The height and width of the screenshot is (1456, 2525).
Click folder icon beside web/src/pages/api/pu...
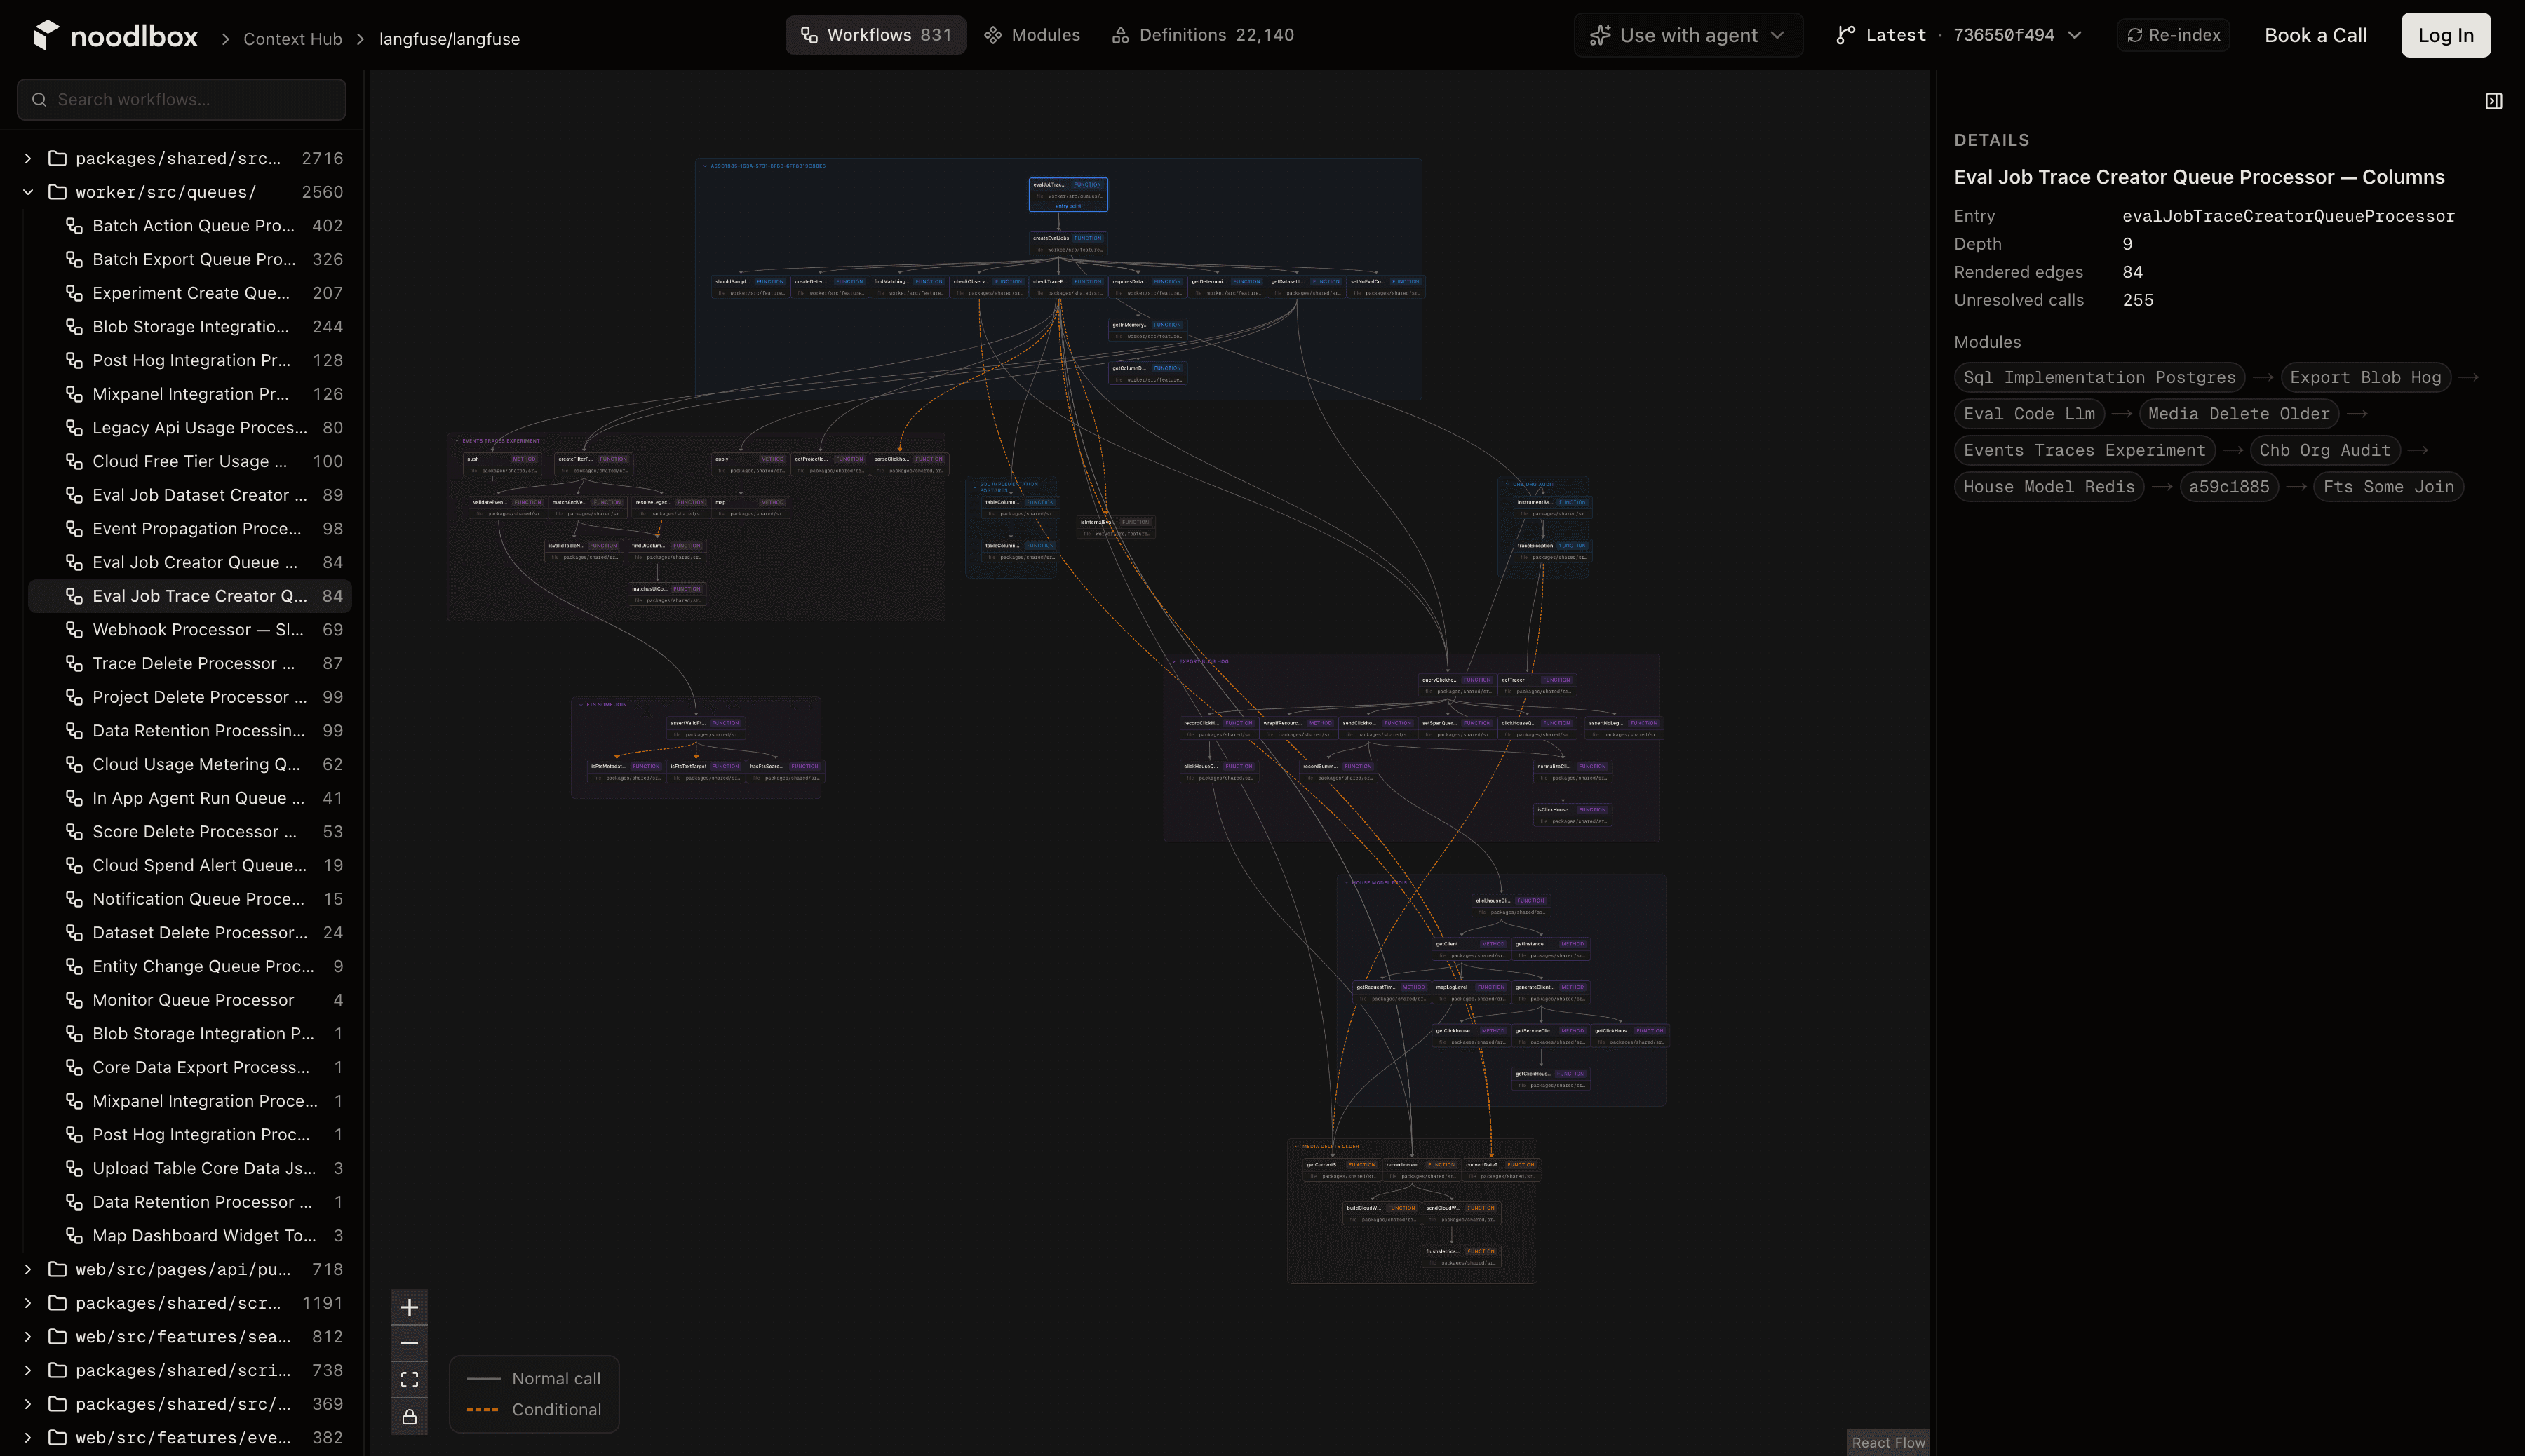(58, 1269)
